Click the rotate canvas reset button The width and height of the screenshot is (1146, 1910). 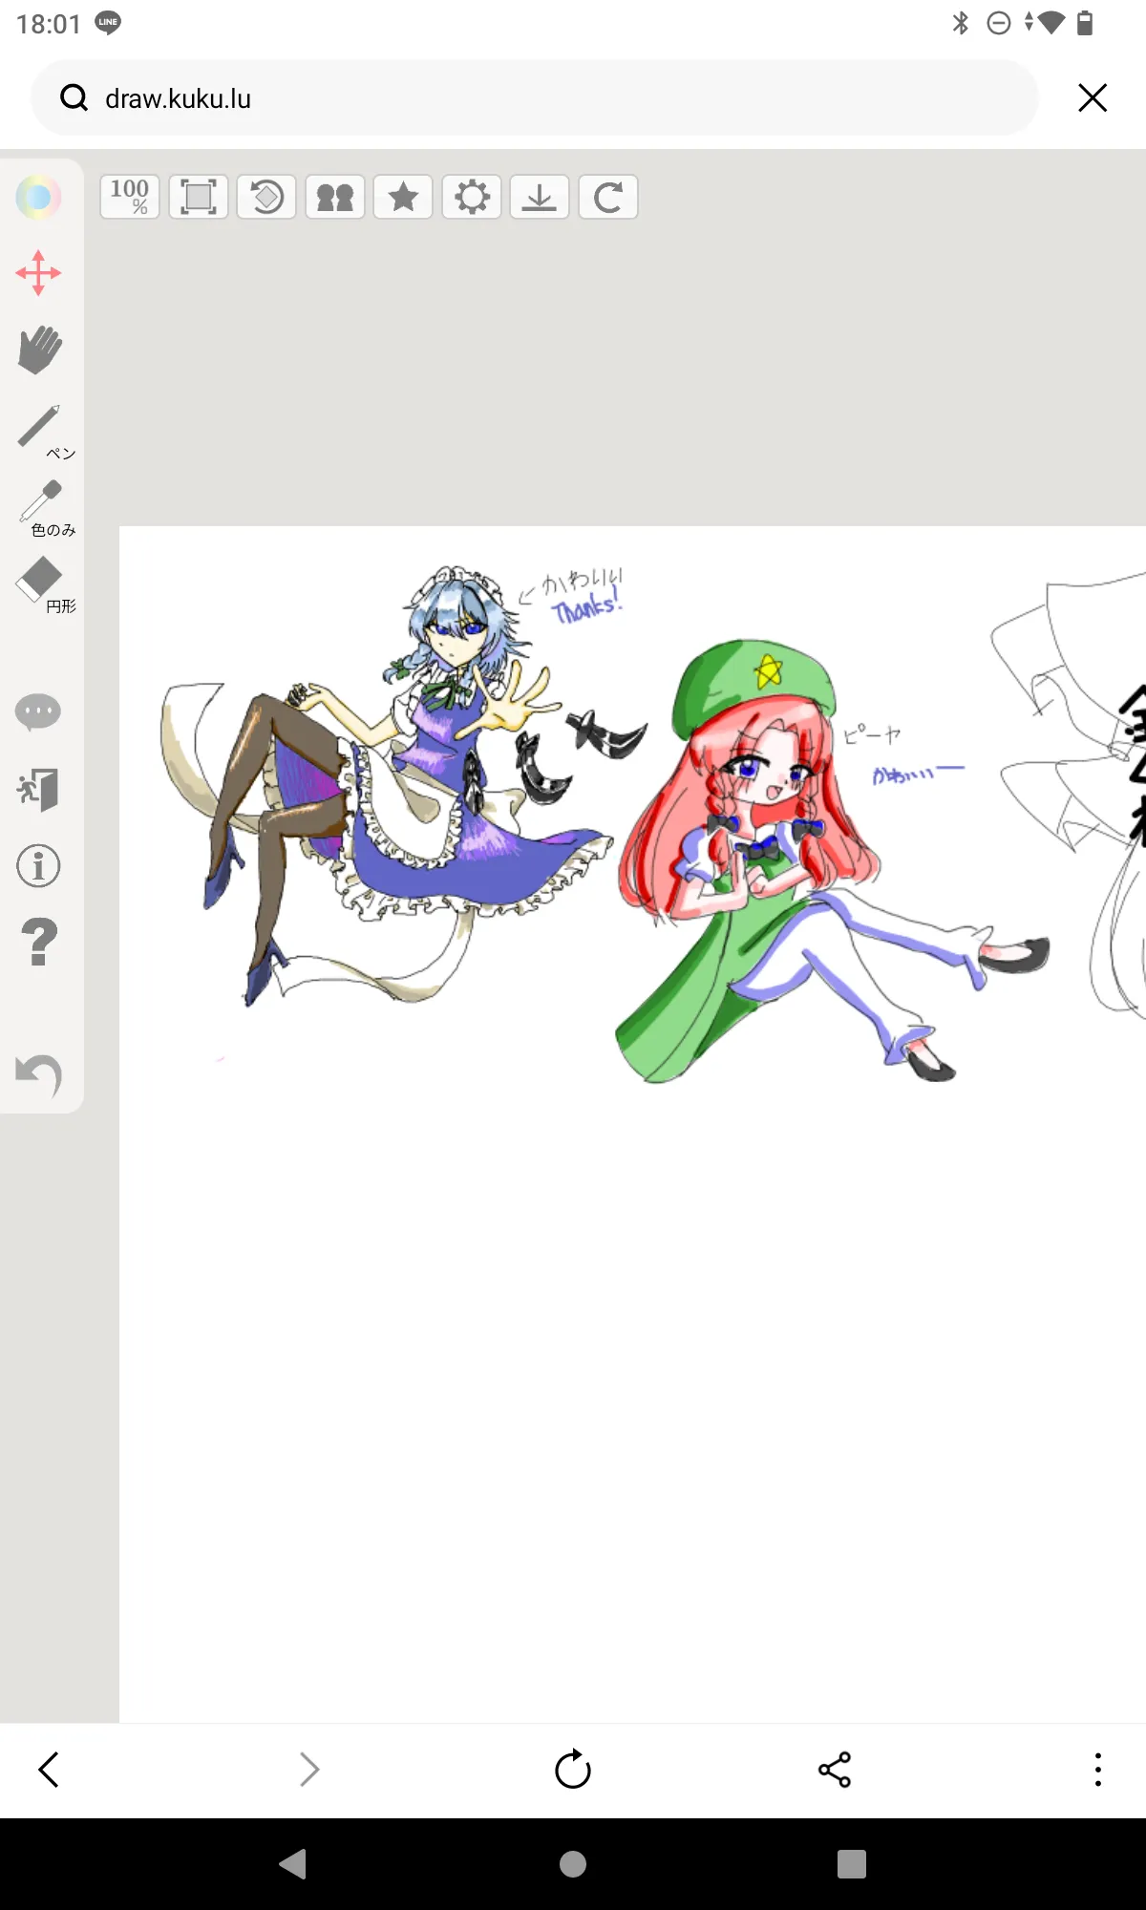click(266, 197)
